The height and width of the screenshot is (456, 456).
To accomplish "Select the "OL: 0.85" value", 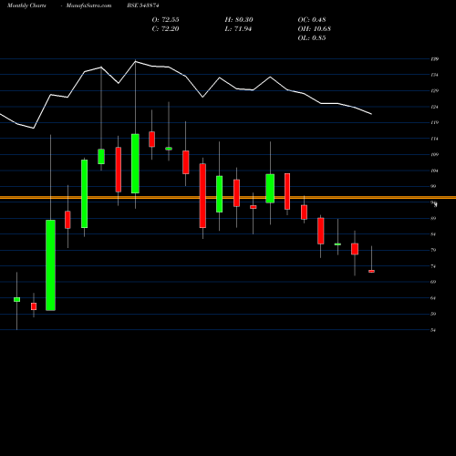I will coord(312,38).
